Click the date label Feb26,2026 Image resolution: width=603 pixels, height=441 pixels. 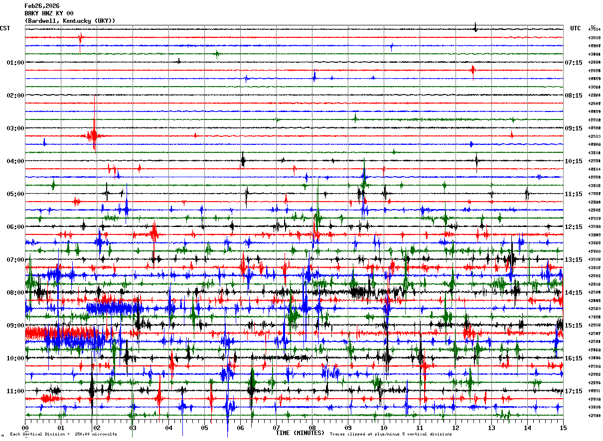tap(42, 6)
